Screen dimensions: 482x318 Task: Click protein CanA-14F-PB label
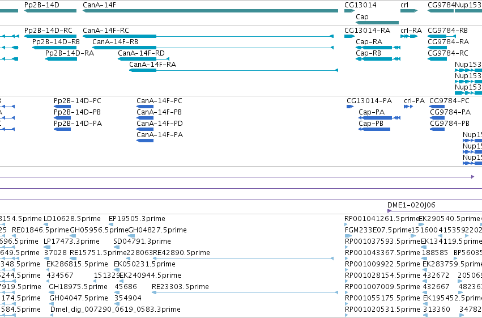[159, 112]
